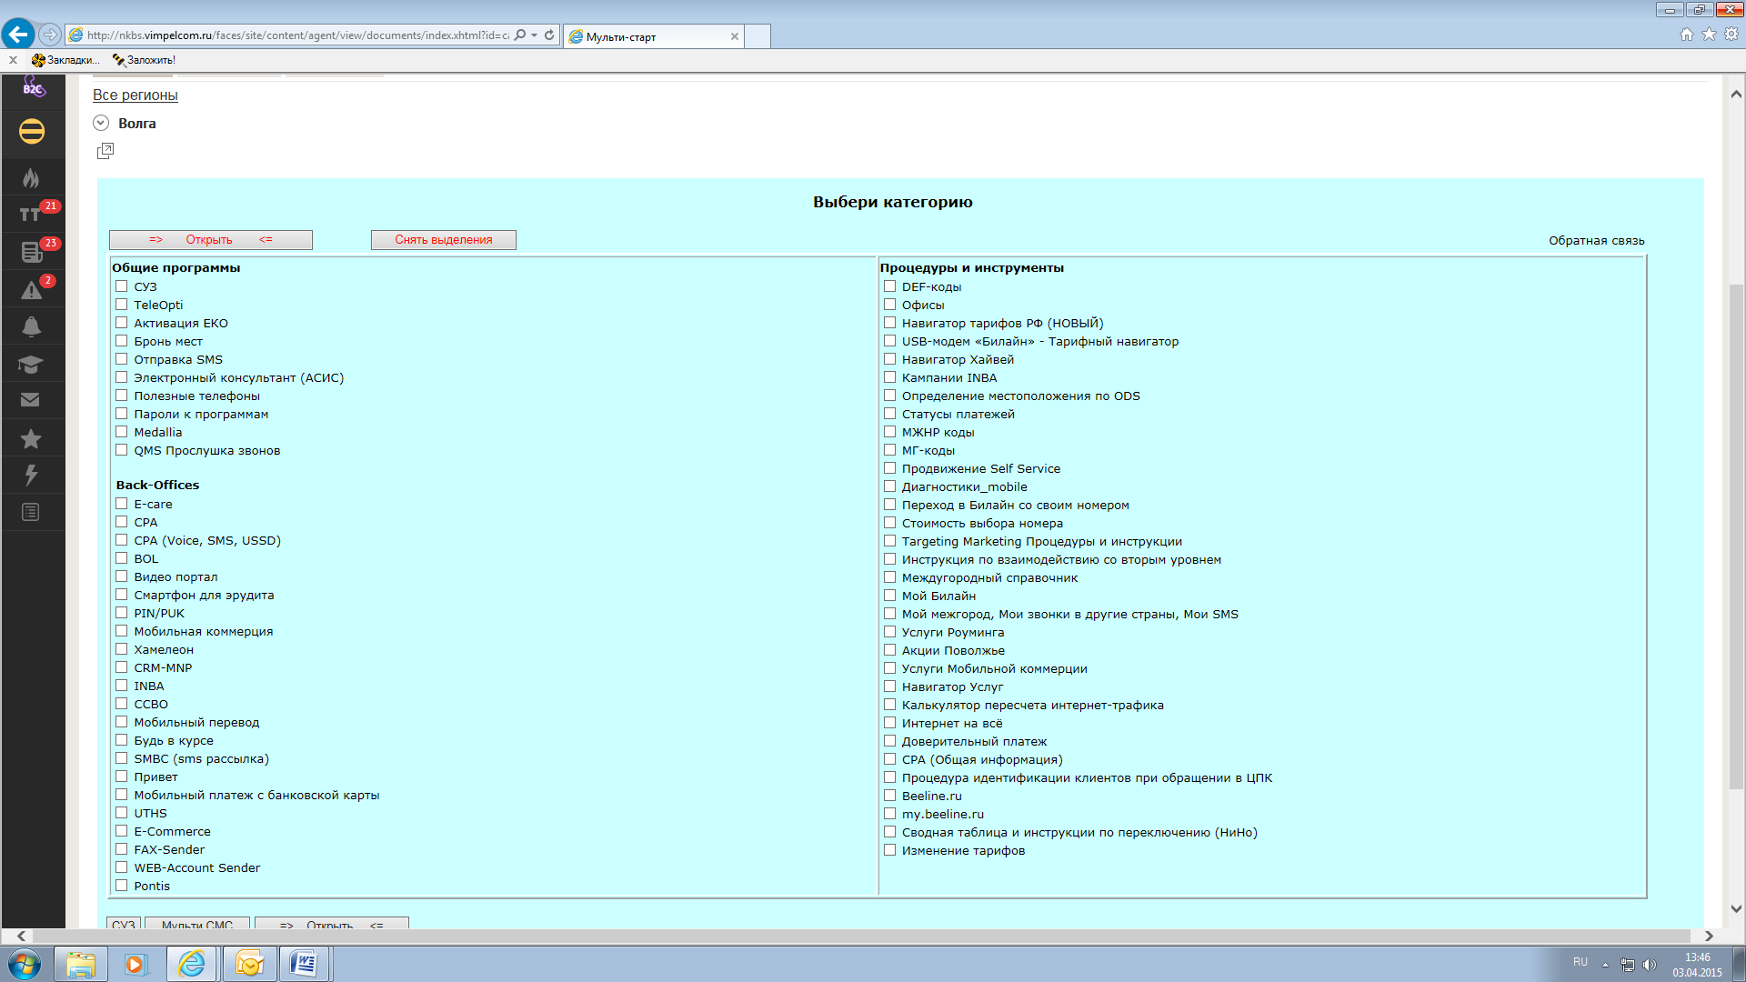1746x982 pixels.
Task: Check the TeleOpti checkbox
Action: pyautogui.click(x=122, y=305)
